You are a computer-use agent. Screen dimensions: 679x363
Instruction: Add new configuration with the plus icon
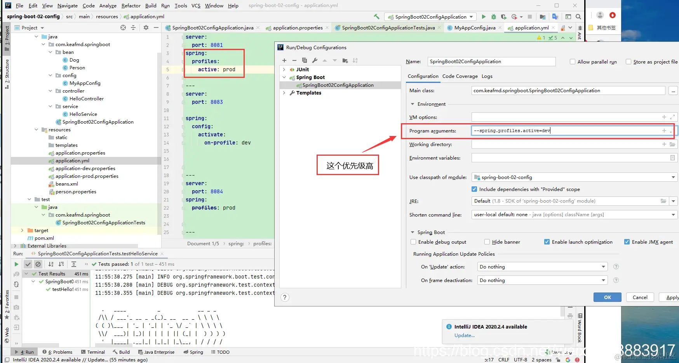(284, 60)
